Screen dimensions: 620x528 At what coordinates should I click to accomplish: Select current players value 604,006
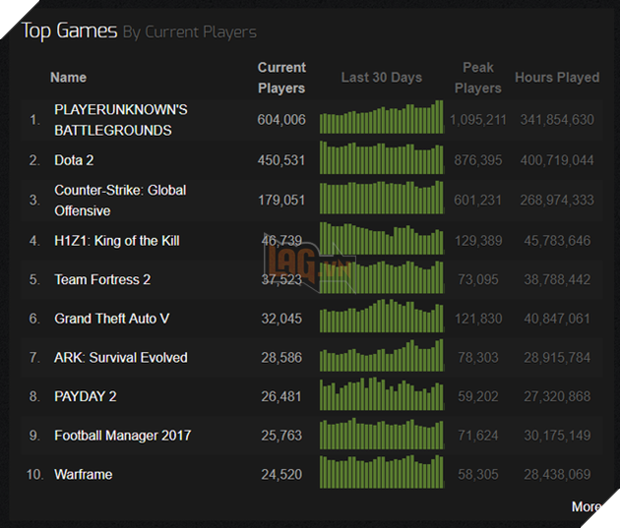281,120
